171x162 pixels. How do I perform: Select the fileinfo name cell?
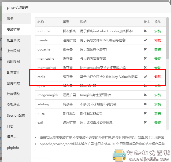[x=43, y=40]
